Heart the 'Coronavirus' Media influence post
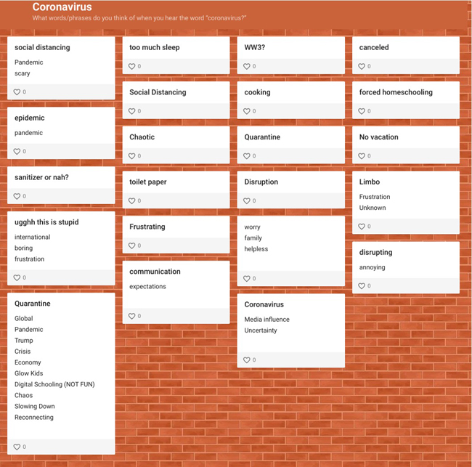Image resolution: width=472 pixels, height=467 pixels. point(247,360)
